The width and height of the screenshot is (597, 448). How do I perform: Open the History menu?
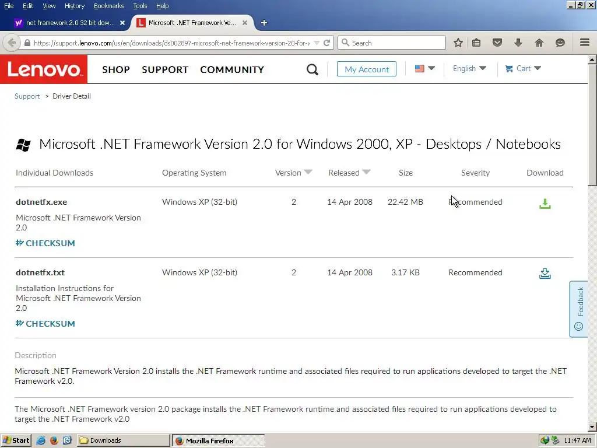[x=75, y=6]
